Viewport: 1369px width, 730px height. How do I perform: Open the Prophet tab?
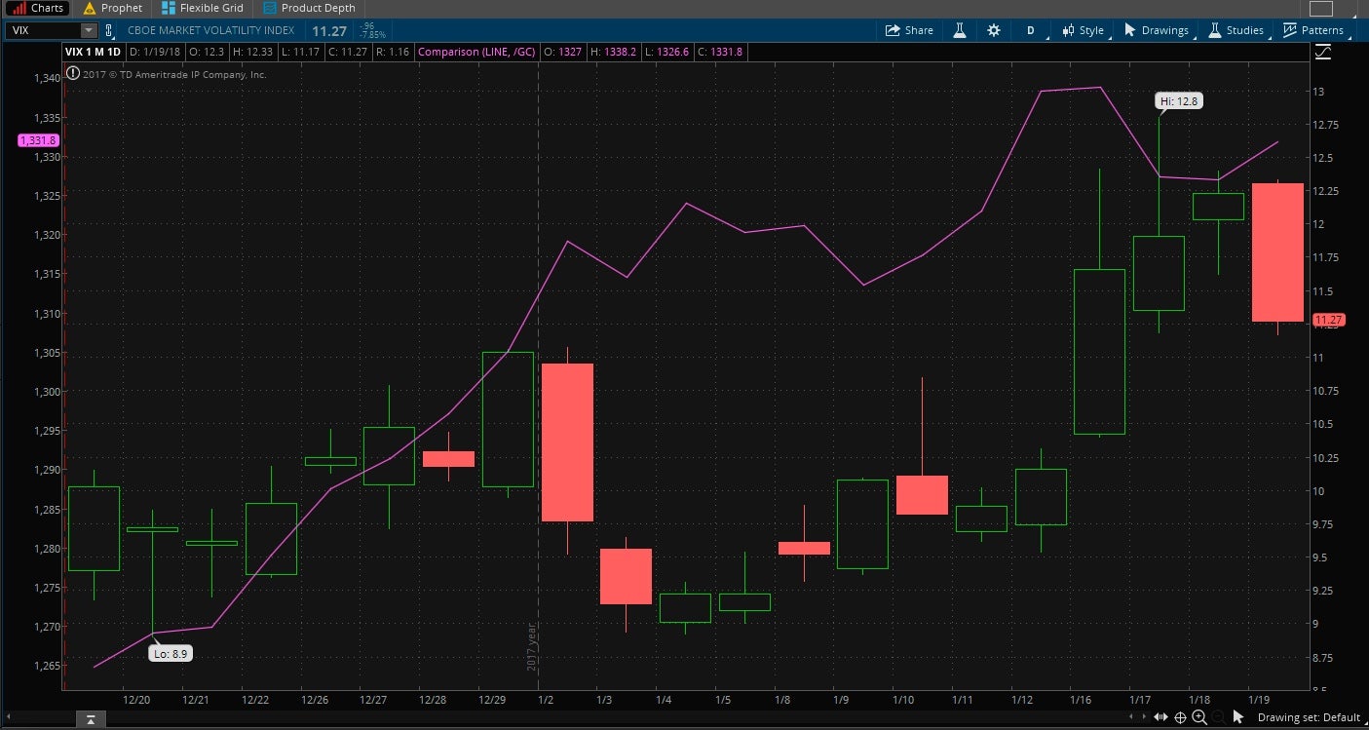click(x=113, y=8)
